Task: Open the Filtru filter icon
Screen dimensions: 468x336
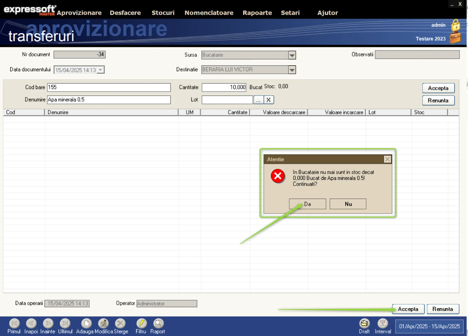Action: click(141, 323)
